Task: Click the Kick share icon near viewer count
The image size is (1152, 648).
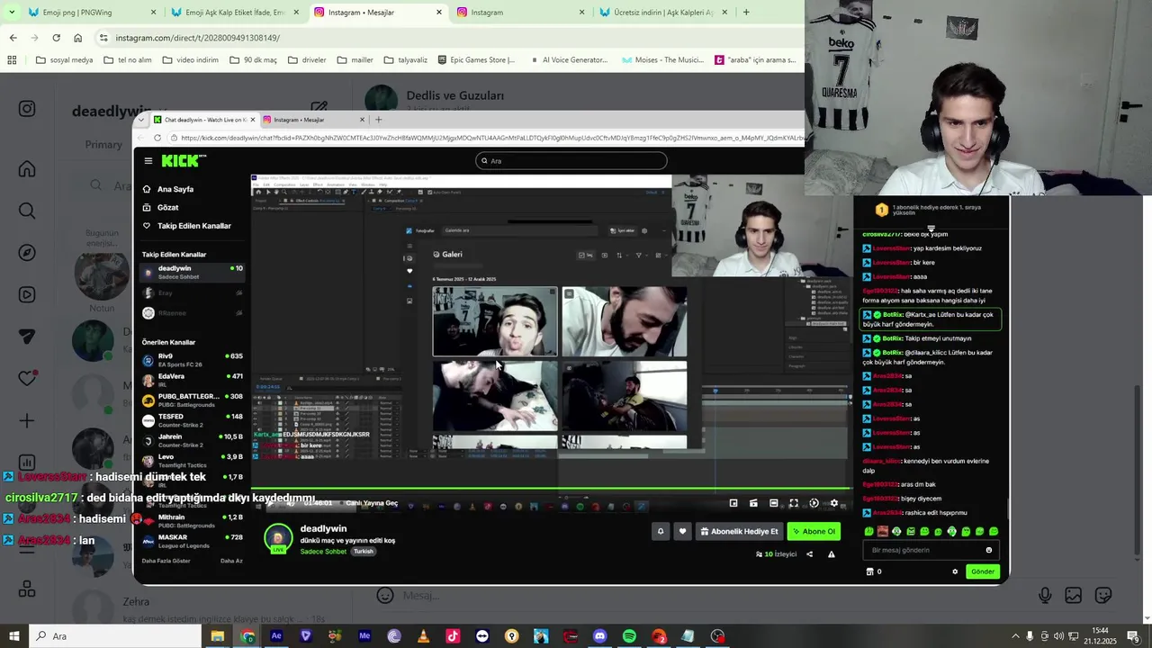Action: (x=809, y=554)
